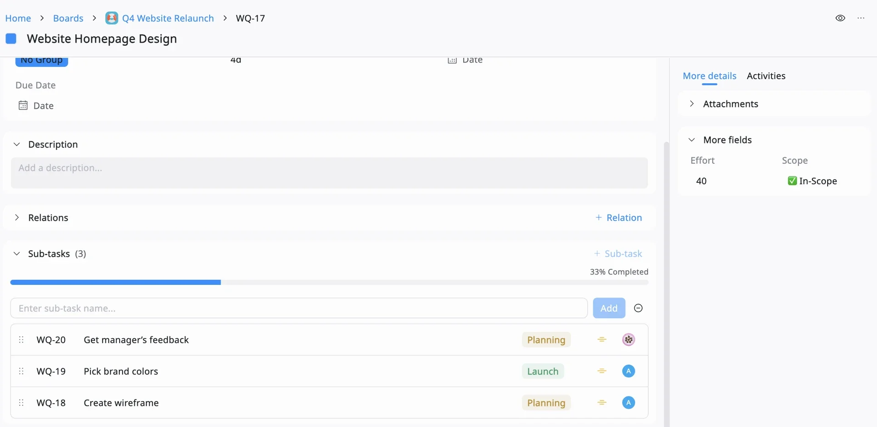Viewport: 877px width, 427px height.
Task: Click the circled minus icon beside Add
Action: [638, 308]
